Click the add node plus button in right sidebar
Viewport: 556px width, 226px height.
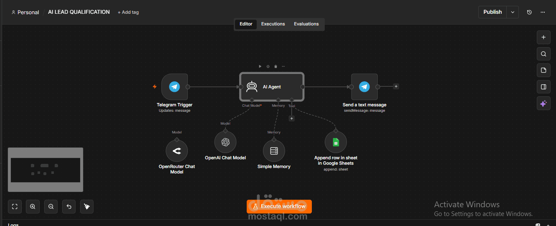click(x=543, y=37)
